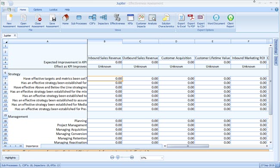Screen dimensions: 280x168
Task: Launch the Analysis view
Action: point(152,20)
